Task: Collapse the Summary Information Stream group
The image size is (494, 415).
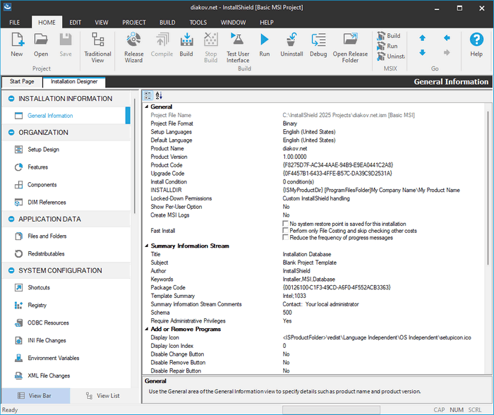Action: (147, 246)
